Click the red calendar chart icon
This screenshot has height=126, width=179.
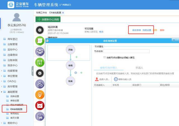click(x=40, y=105)
